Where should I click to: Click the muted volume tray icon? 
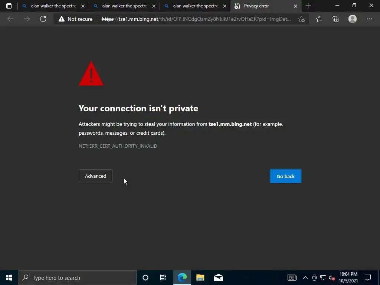(x=332, y=278)
